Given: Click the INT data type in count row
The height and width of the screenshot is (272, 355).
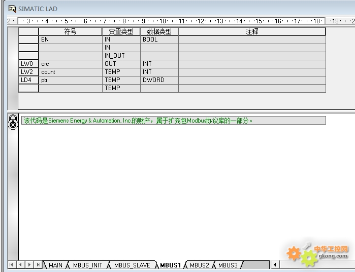Looking at the screenshot, I should pos(159,72).
